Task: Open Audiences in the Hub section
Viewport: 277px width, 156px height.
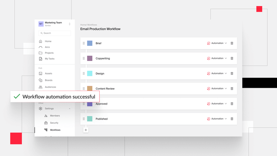Action: coord(50,87)
